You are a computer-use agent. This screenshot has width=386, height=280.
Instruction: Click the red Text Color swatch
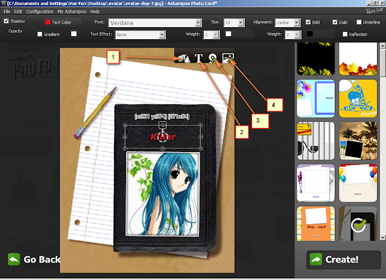48,22
